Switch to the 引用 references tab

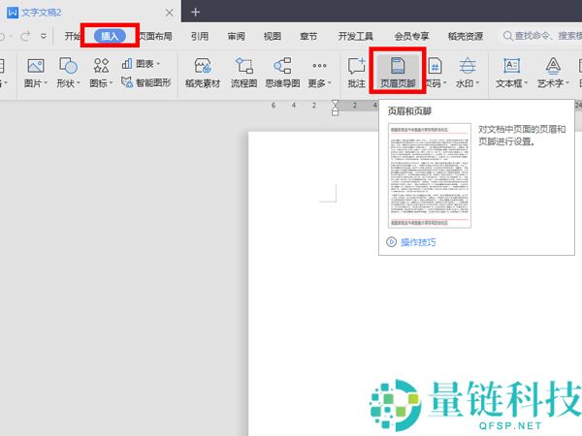pos(200,36)
